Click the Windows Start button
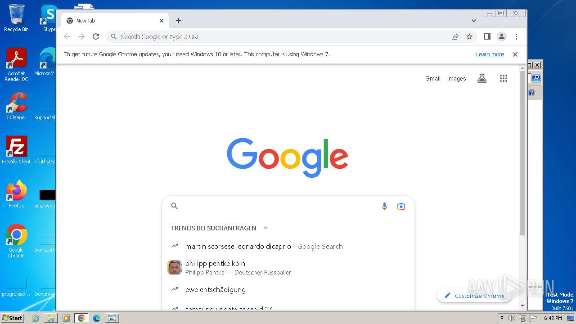 tap(12, 318)
